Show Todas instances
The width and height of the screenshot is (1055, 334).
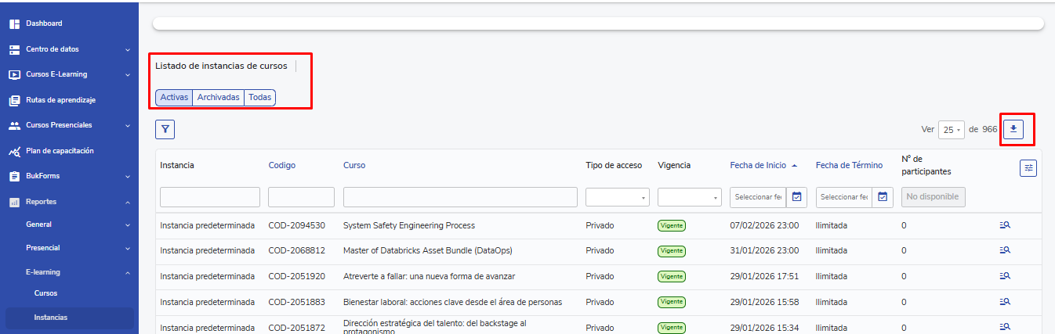pyautogui.click(x=259, y=98)
